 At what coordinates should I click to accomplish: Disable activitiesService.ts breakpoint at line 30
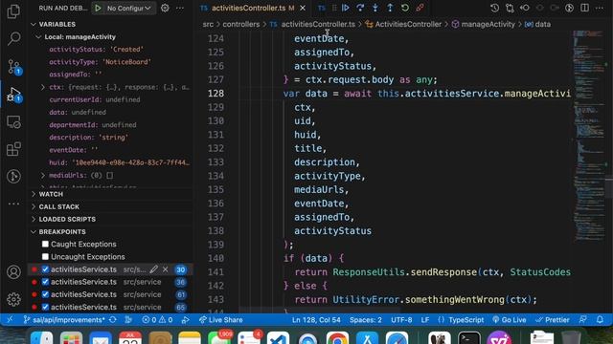pos(45,269)
